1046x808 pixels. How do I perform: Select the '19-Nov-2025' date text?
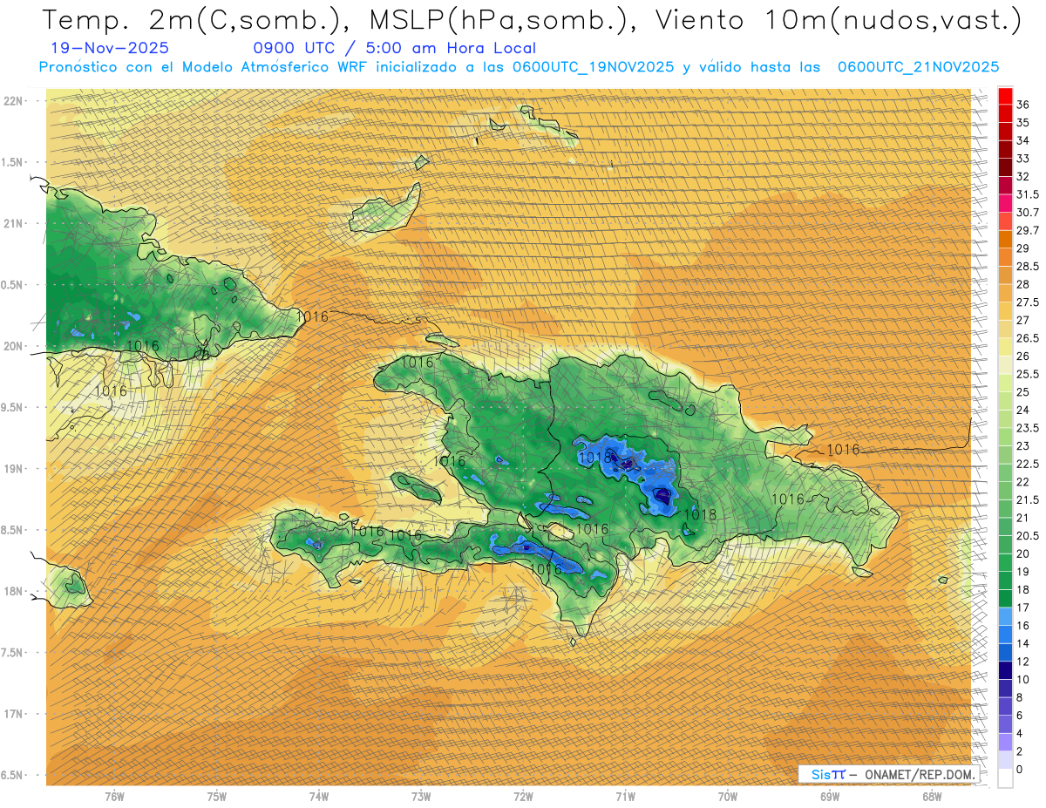[110, 49]
